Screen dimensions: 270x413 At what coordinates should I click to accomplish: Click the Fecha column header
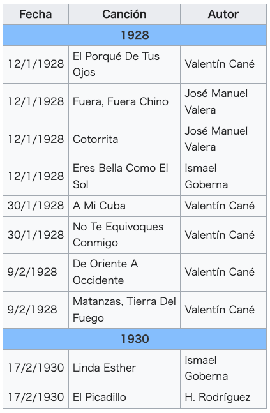click(x=36, y=14)
